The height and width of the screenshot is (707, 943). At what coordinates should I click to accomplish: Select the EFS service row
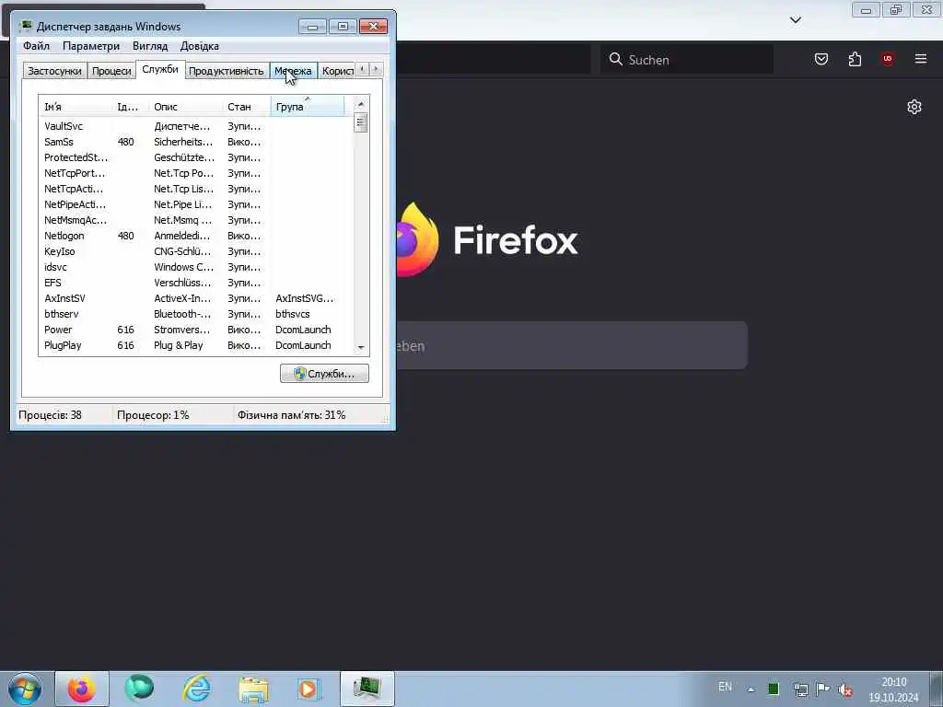pyautogui.click(x=196, y=283)
